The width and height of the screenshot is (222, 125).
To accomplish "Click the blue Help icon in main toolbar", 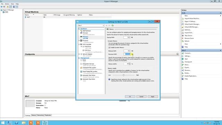I will 14,7.
